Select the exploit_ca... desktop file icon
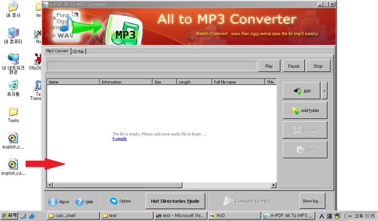 pos(13,167)
